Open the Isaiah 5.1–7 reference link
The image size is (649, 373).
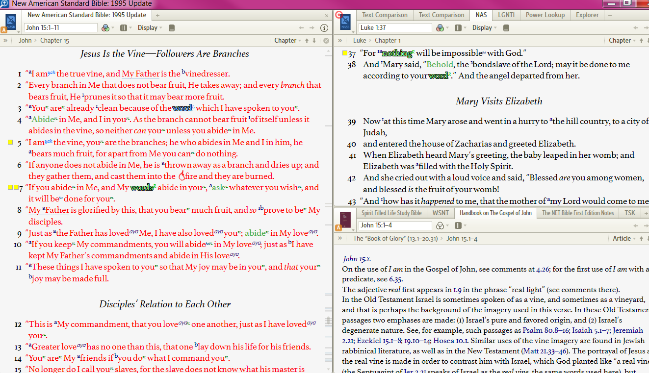click(x=592, y=330)
